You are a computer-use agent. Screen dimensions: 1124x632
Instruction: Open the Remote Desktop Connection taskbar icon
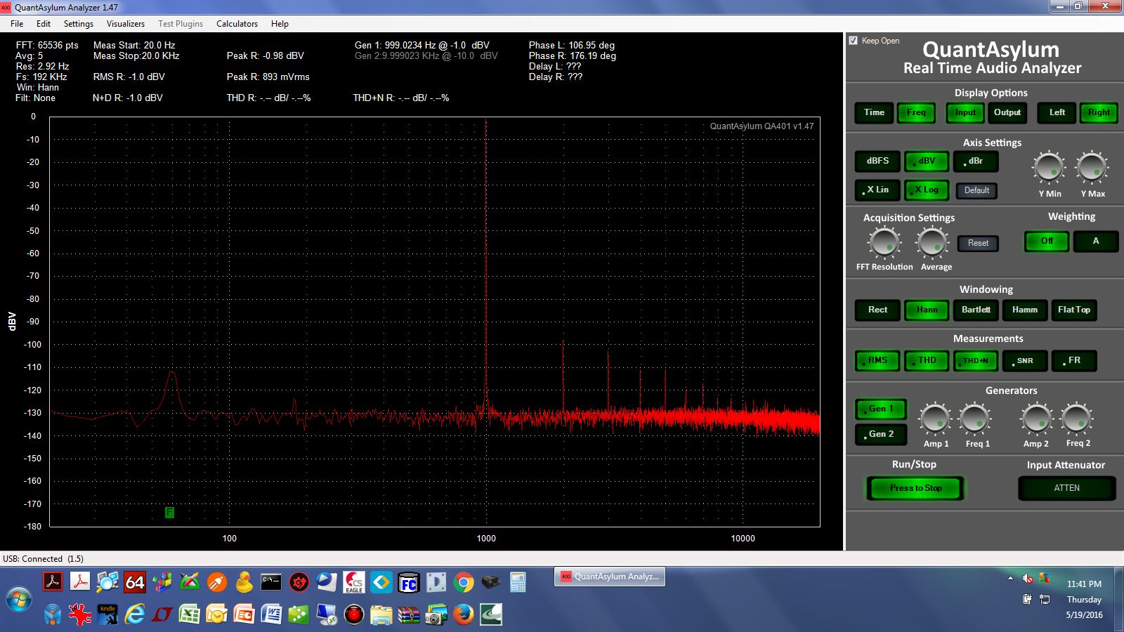click(x=326, y=614)
